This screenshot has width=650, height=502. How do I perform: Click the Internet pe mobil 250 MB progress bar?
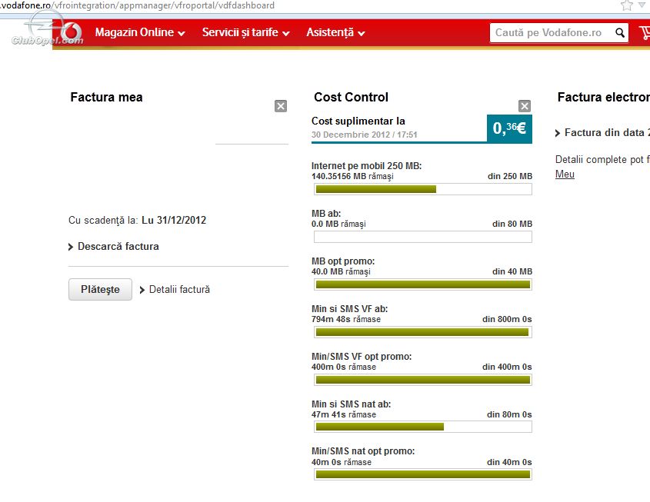423,189
